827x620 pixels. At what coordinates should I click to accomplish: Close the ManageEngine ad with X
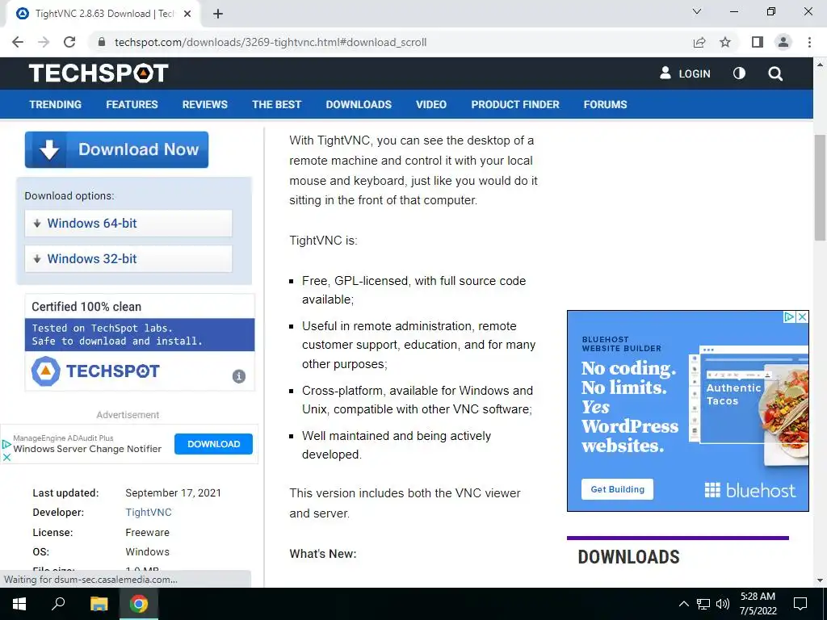coord(6,457)
